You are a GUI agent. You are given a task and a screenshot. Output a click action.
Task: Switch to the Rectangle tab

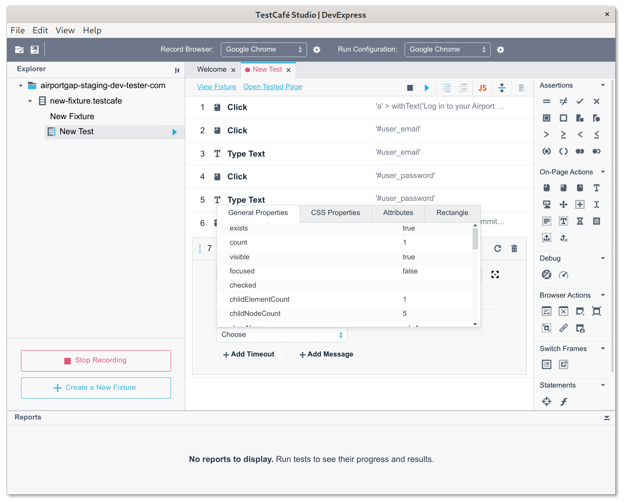[452, 213]
